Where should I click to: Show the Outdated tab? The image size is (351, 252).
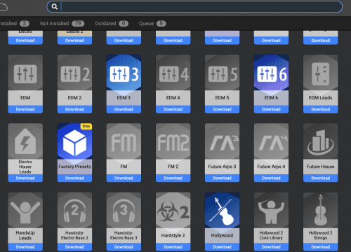tap(112, 24)
